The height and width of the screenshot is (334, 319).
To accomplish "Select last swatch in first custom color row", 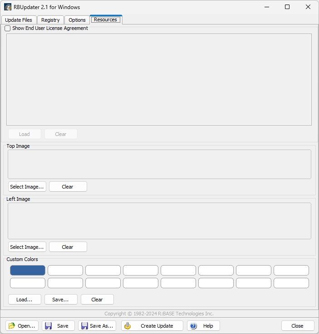I will coord(291,270).
